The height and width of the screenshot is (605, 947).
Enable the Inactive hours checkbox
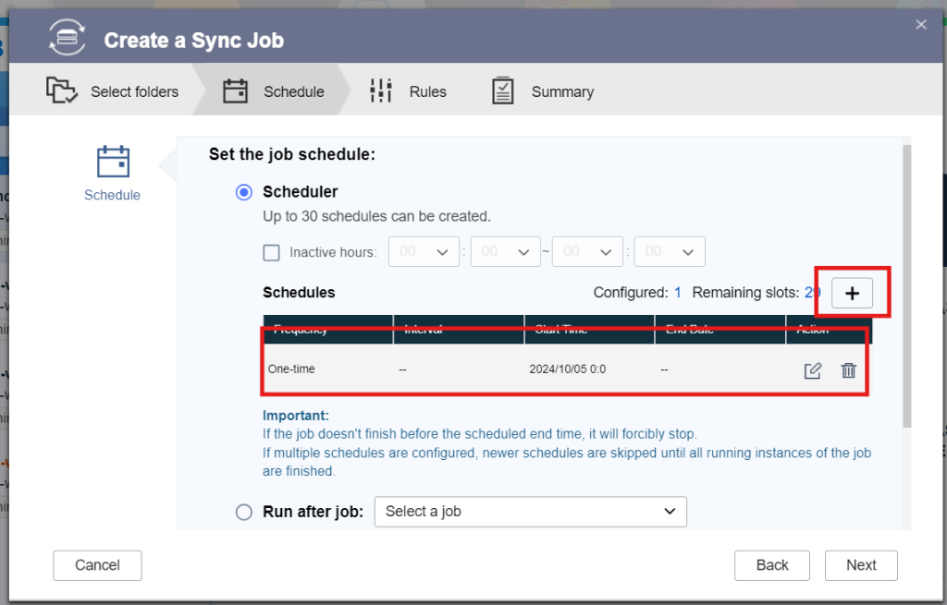coord(272,251)
